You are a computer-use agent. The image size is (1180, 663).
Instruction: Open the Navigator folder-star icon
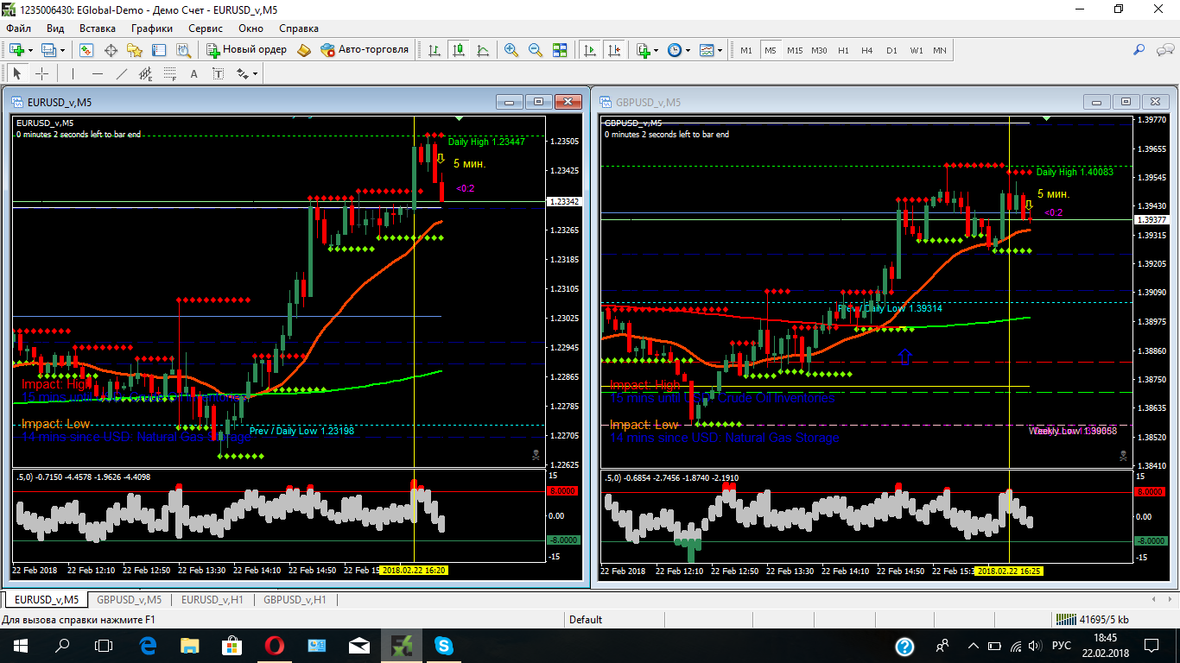coord(135,50)
